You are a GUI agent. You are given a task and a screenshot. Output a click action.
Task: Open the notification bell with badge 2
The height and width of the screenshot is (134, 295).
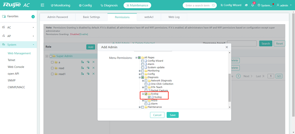[253, 5]
